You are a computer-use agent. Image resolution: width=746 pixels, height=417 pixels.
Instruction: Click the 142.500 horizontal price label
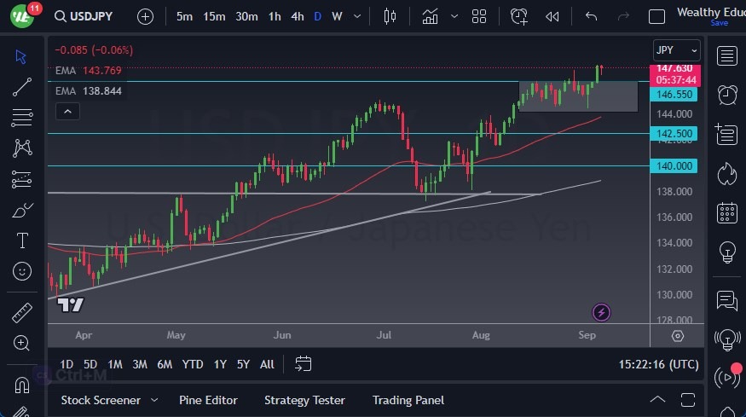point(674,134)
